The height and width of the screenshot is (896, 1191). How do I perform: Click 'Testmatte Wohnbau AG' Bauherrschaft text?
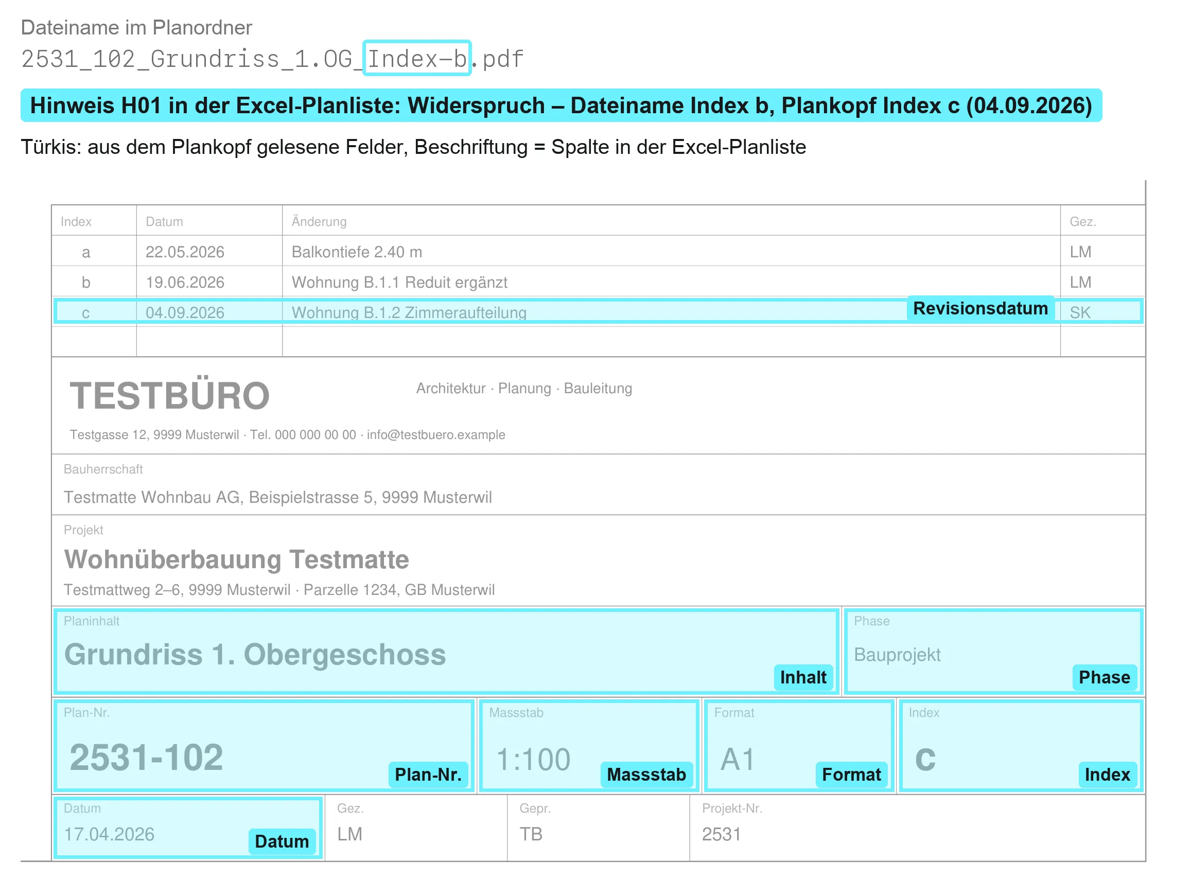click(277, 497)
